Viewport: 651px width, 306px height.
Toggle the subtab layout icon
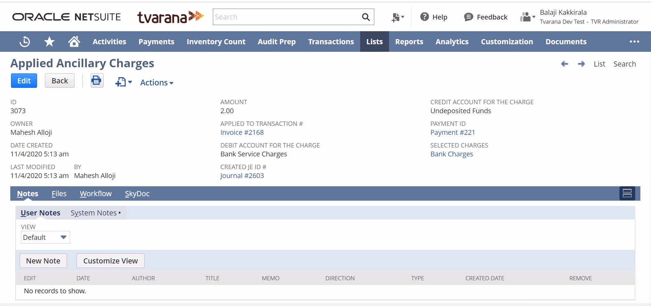tap(627, 193)
